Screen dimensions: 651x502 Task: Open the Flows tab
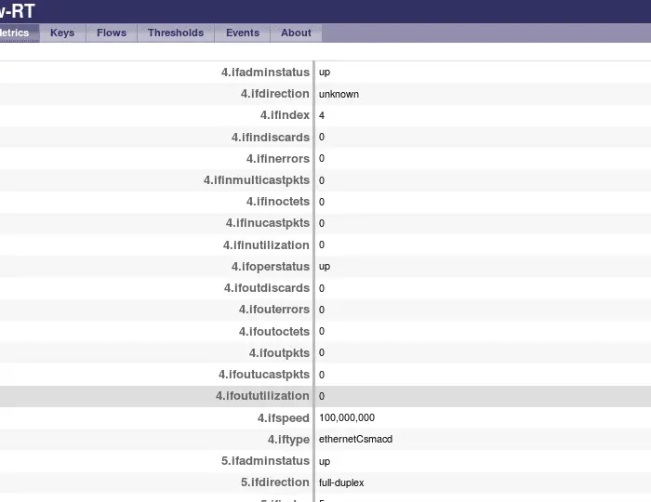112,33
